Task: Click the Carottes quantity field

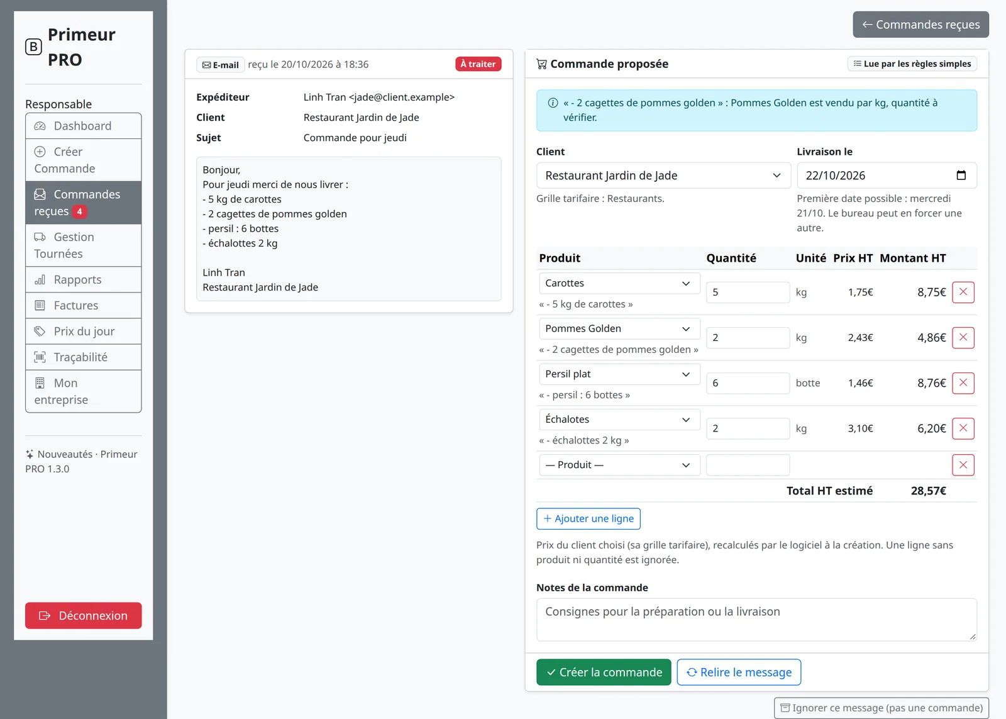Action: pos(748,293)
